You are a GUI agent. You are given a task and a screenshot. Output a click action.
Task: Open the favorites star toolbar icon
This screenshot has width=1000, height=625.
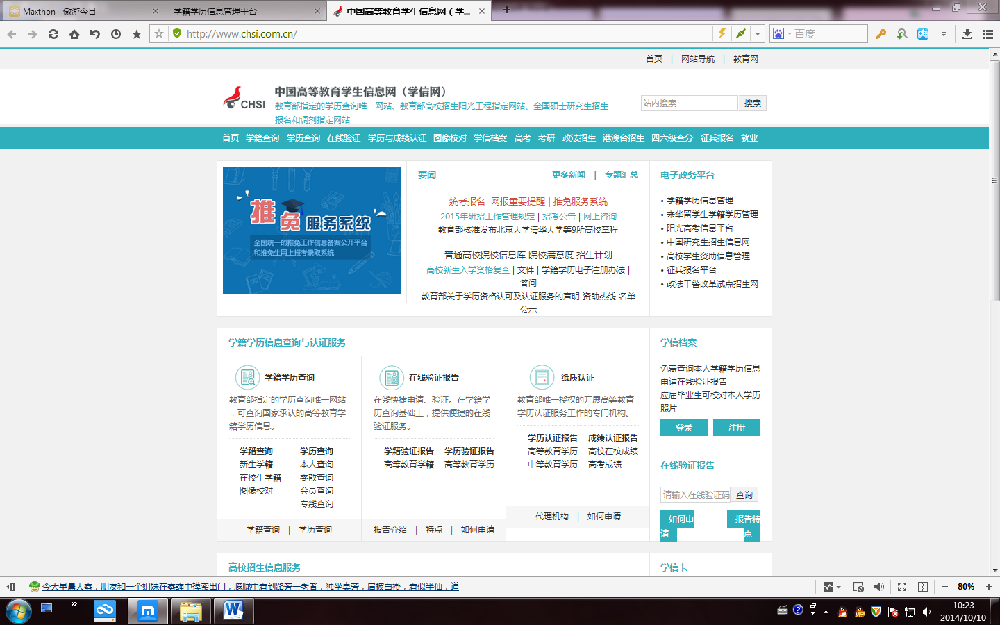point(137,34)
